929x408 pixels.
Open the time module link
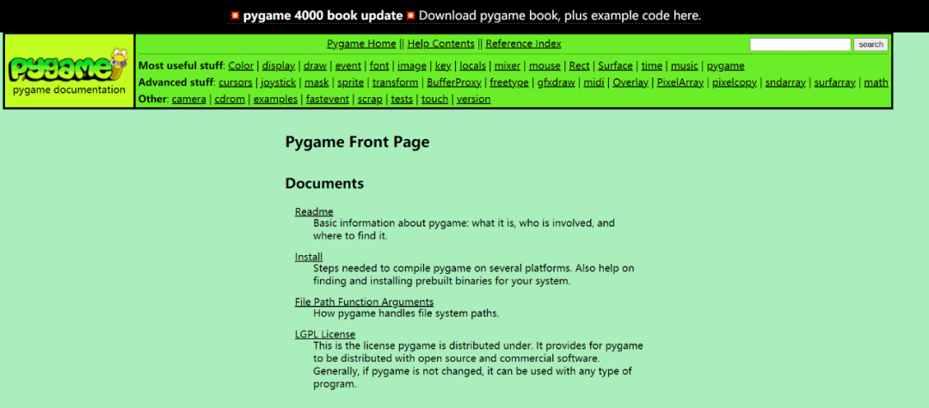(652, 65)
